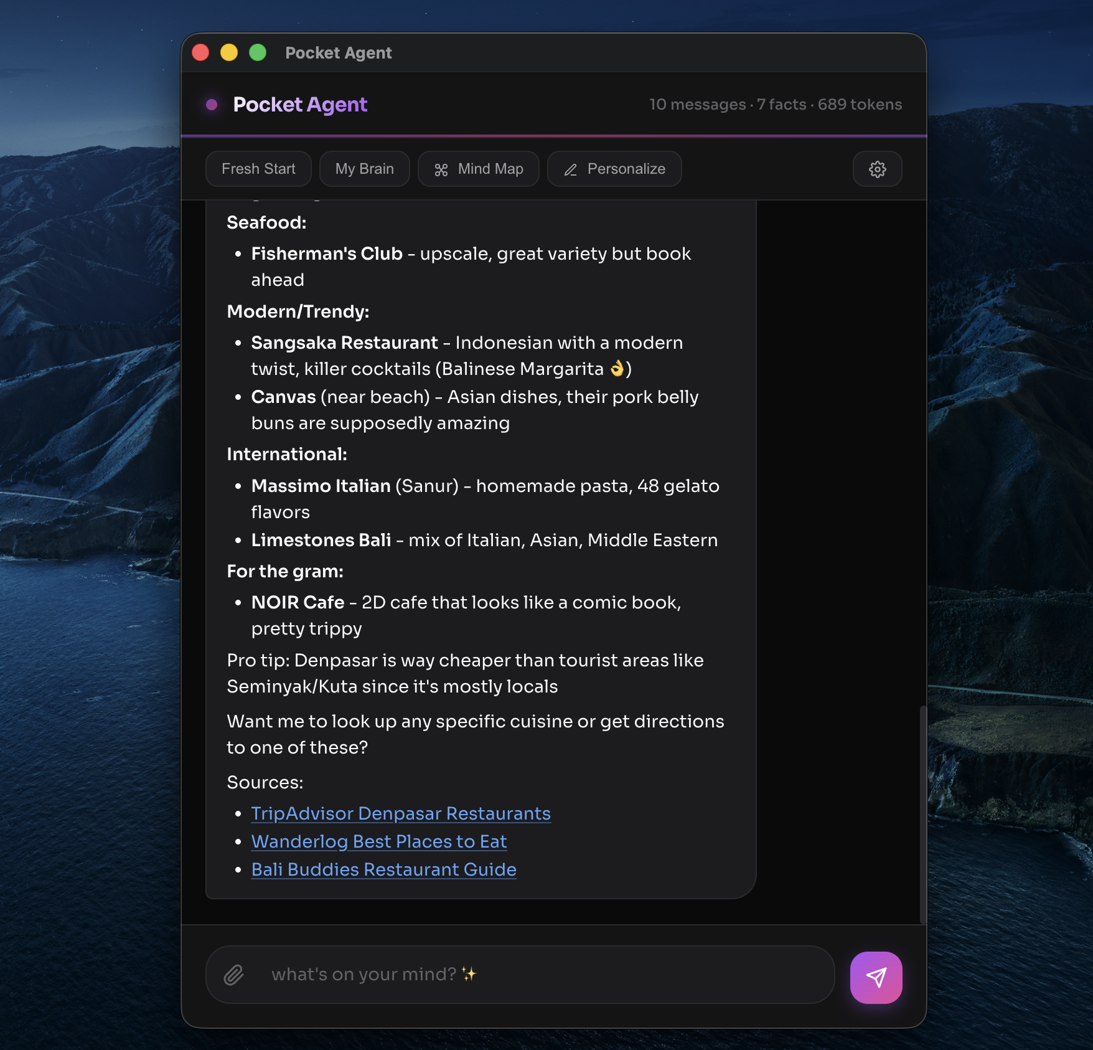1093x1050 pixels.
Task: Attach a file using the paperclip icon
Action: [235, 974]
